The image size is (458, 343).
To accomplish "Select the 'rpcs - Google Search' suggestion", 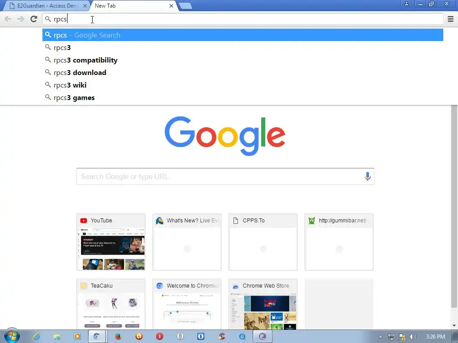I will tap(243, 35).
